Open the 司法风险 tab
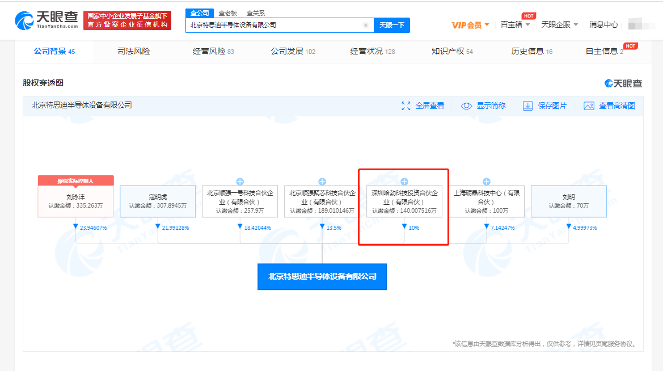This screenshot has width=663, height=371. 134,52
